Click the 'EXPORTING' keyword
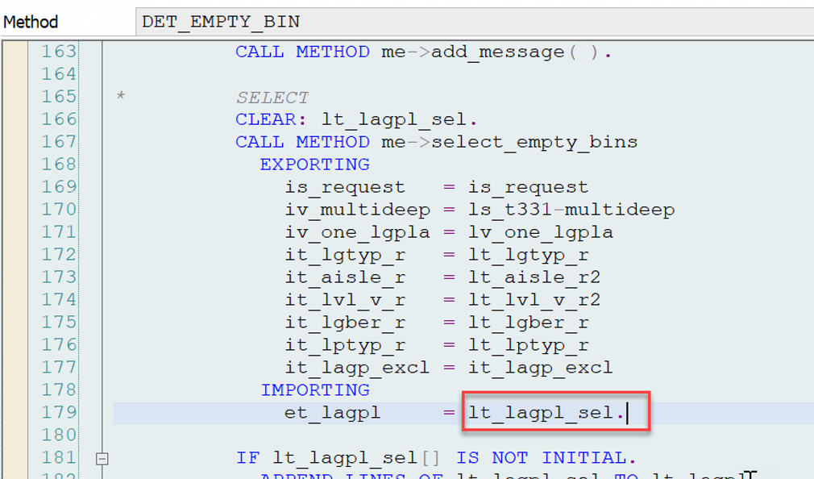Screen dimensions: 814x479 click(x=314, y=165)
